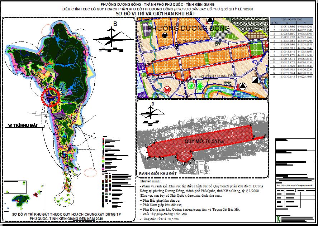Click boundary point 4 on the red area
This screenshot has height=226, width=318.
pyautogui.click(x=251, y=125)
